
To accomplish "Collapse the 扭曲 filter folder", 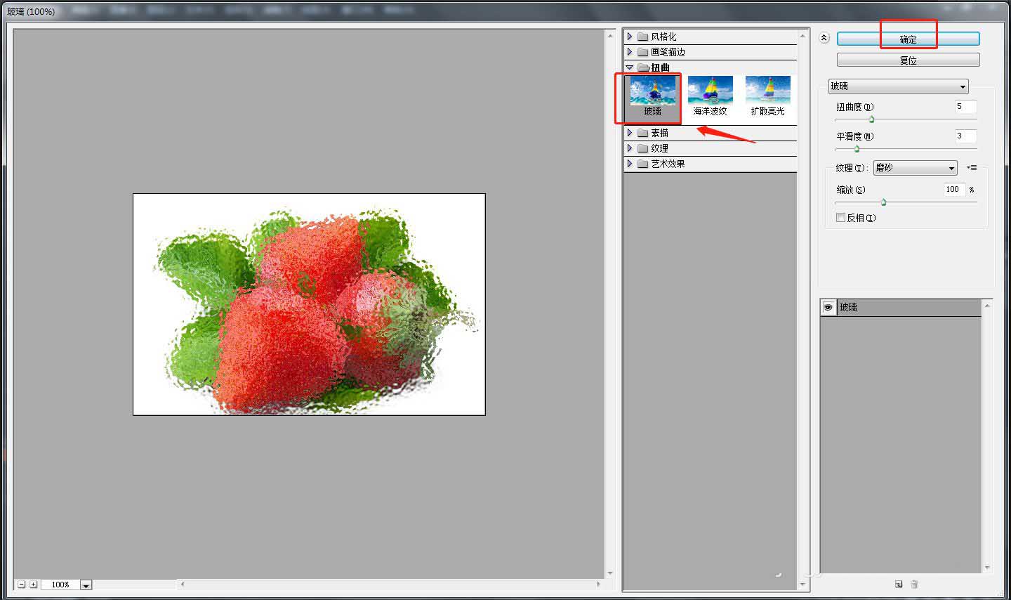I will pyautogui.click(x=630, y=67).
